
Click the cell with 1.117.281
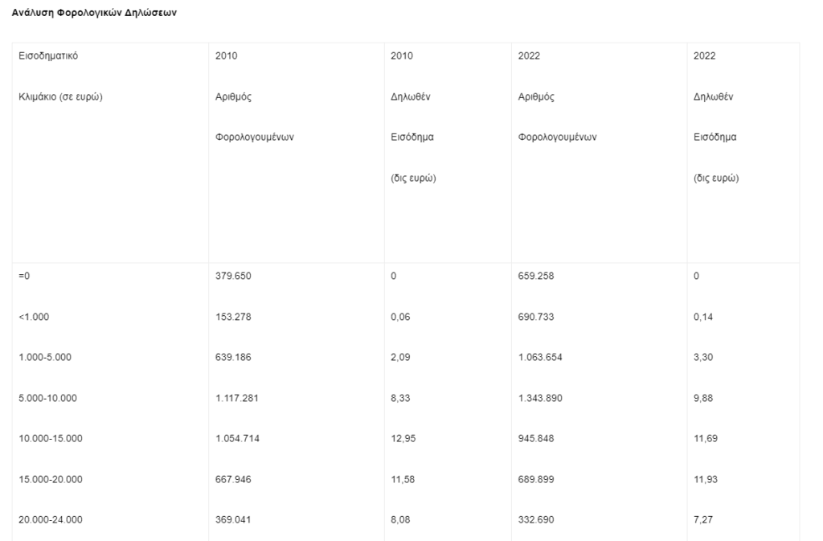point(237,398)
